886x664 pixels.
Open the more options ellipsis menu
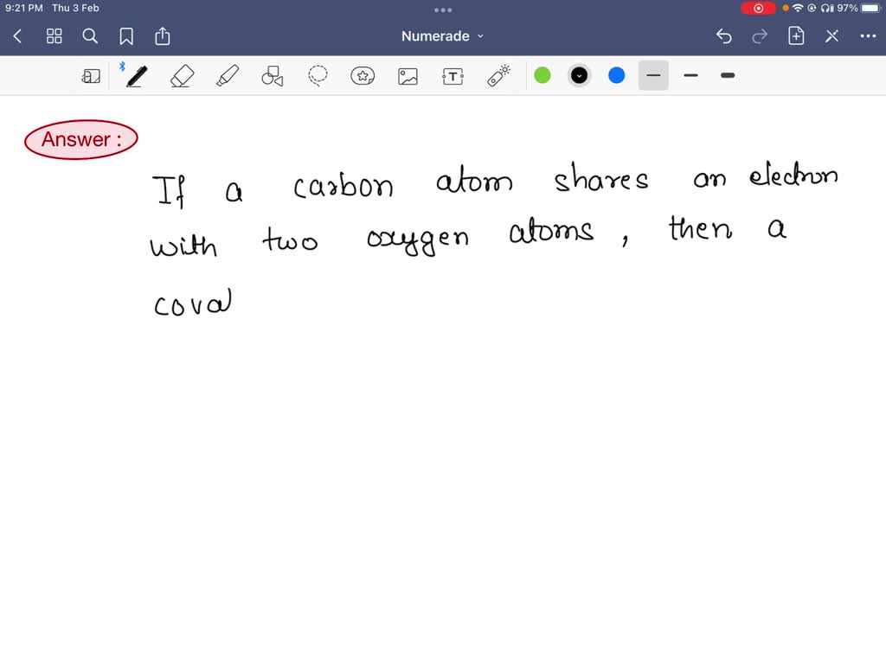pos(868,36)
